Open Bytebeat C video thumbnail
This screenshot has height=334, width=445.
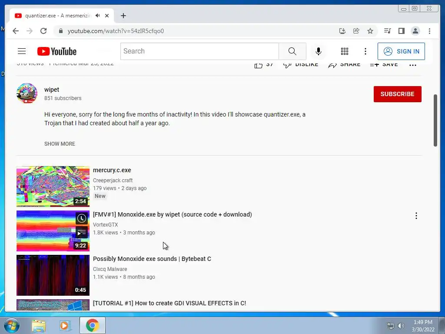coord(53,275)
